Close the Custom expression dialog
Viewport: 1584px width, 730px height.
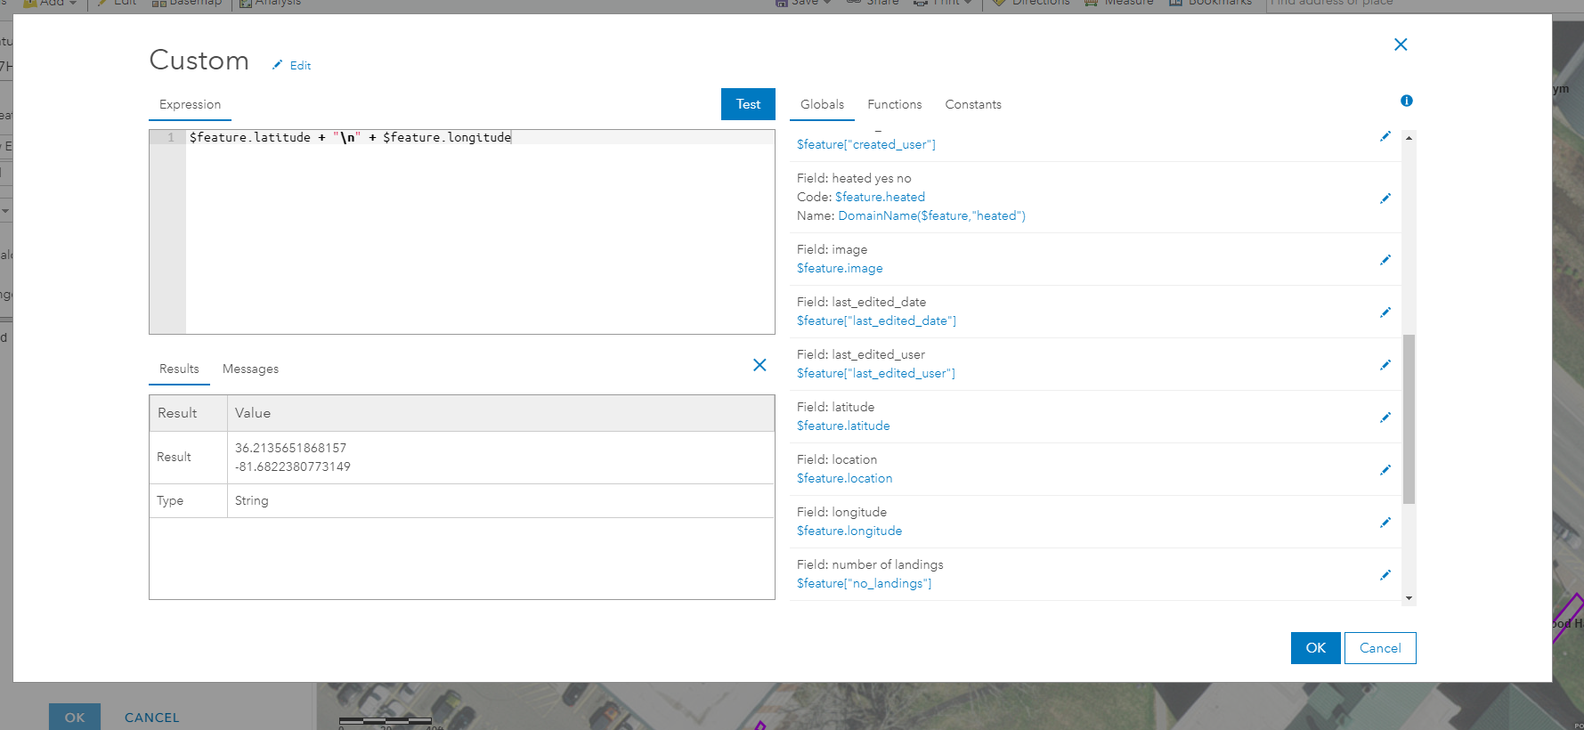[1401, 45]
